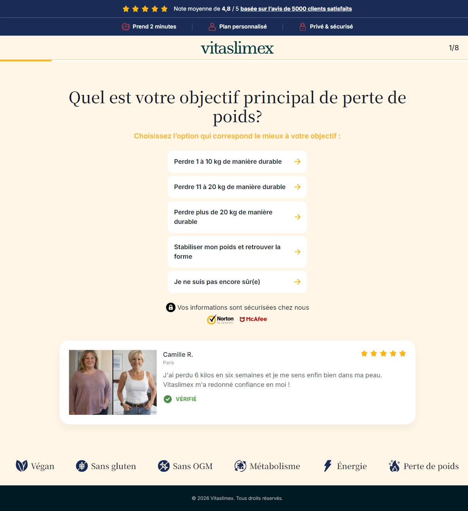
Task: Click the VÉRIFIÉ label
Action: click(x=186, y=399)
